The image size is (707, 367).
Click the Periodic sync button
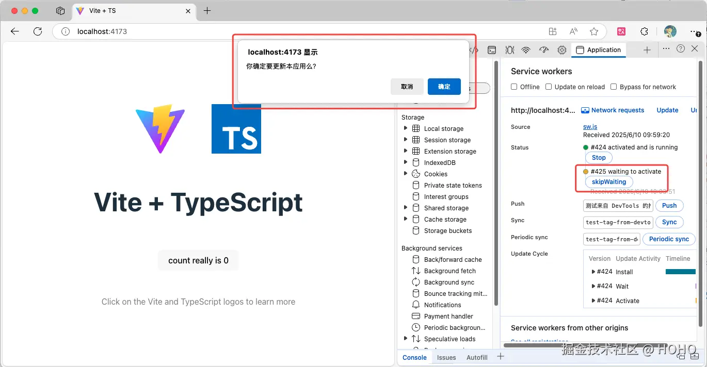click(x=669, y=239)
